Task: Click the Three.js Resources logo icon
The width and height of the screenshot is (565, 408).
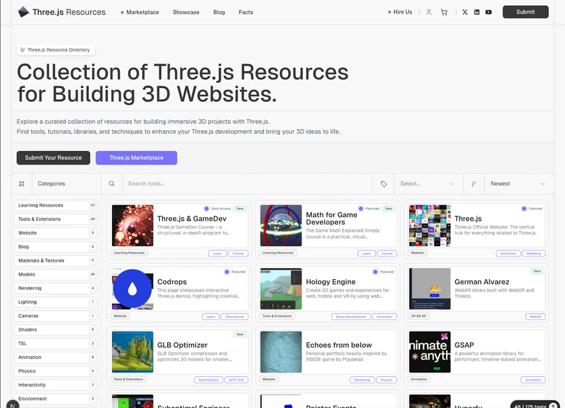Action: pyautogui.click(x=23, y=12)
